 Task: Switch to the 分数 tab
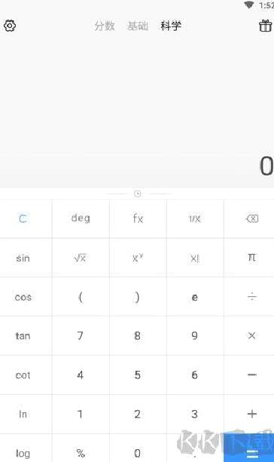(105, 26)
